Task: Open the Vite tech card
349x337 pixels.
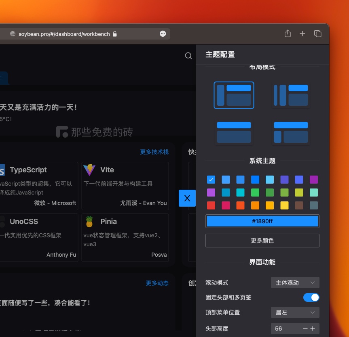Action: 125,186
